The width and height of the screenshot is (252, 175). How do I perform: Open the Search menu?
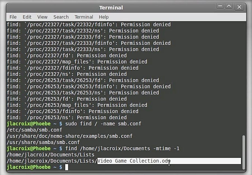coord(61,17)
